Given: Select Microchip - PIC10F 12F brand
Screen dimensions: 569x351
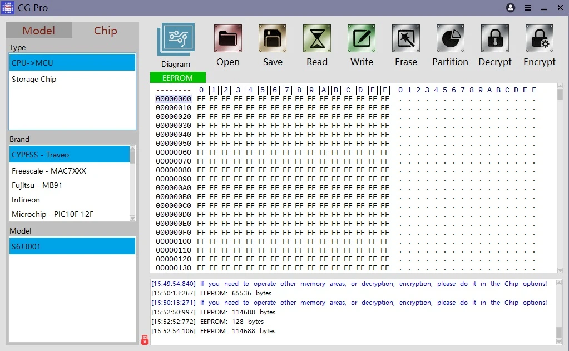Looking at the screenshot, I should (x=69, y=214).
